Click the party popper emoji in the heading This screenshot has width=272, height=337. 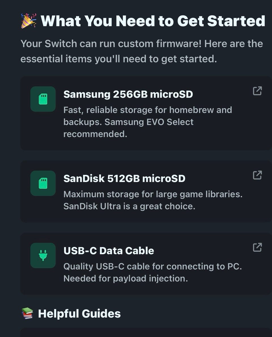[x=29, y=21]
